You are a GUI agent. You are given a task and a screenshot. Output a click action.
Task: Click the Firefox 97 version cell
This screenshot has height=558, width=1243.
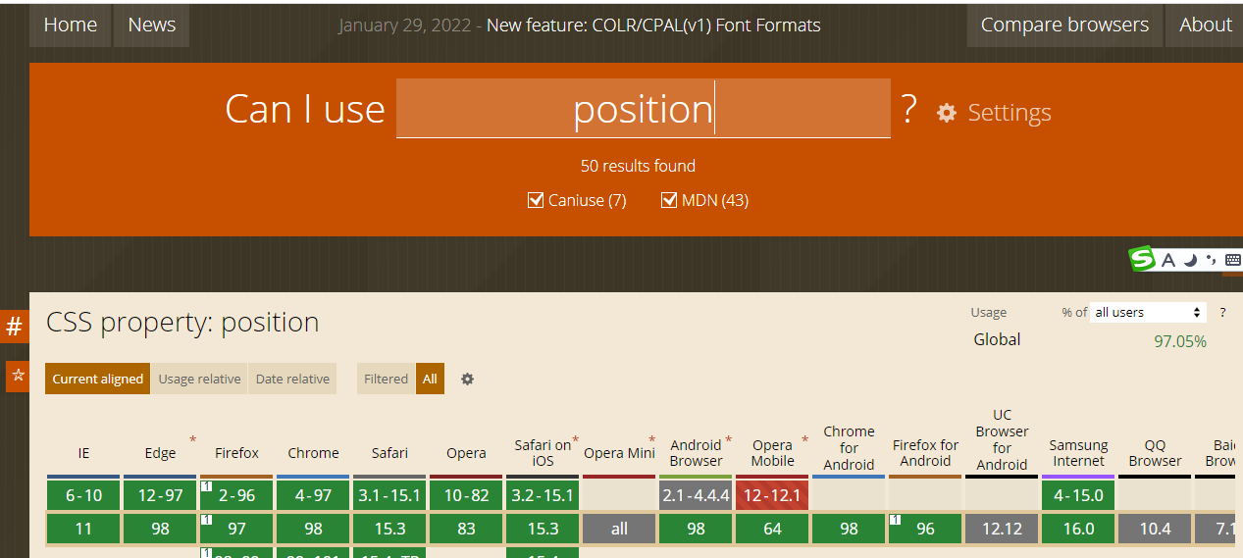(x=236, y=529)
